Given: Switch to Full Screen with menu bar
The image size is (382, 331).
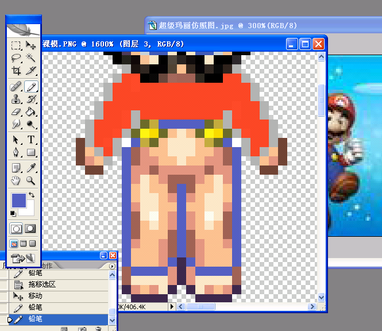Looking at the screenshot, I should 24,244.
